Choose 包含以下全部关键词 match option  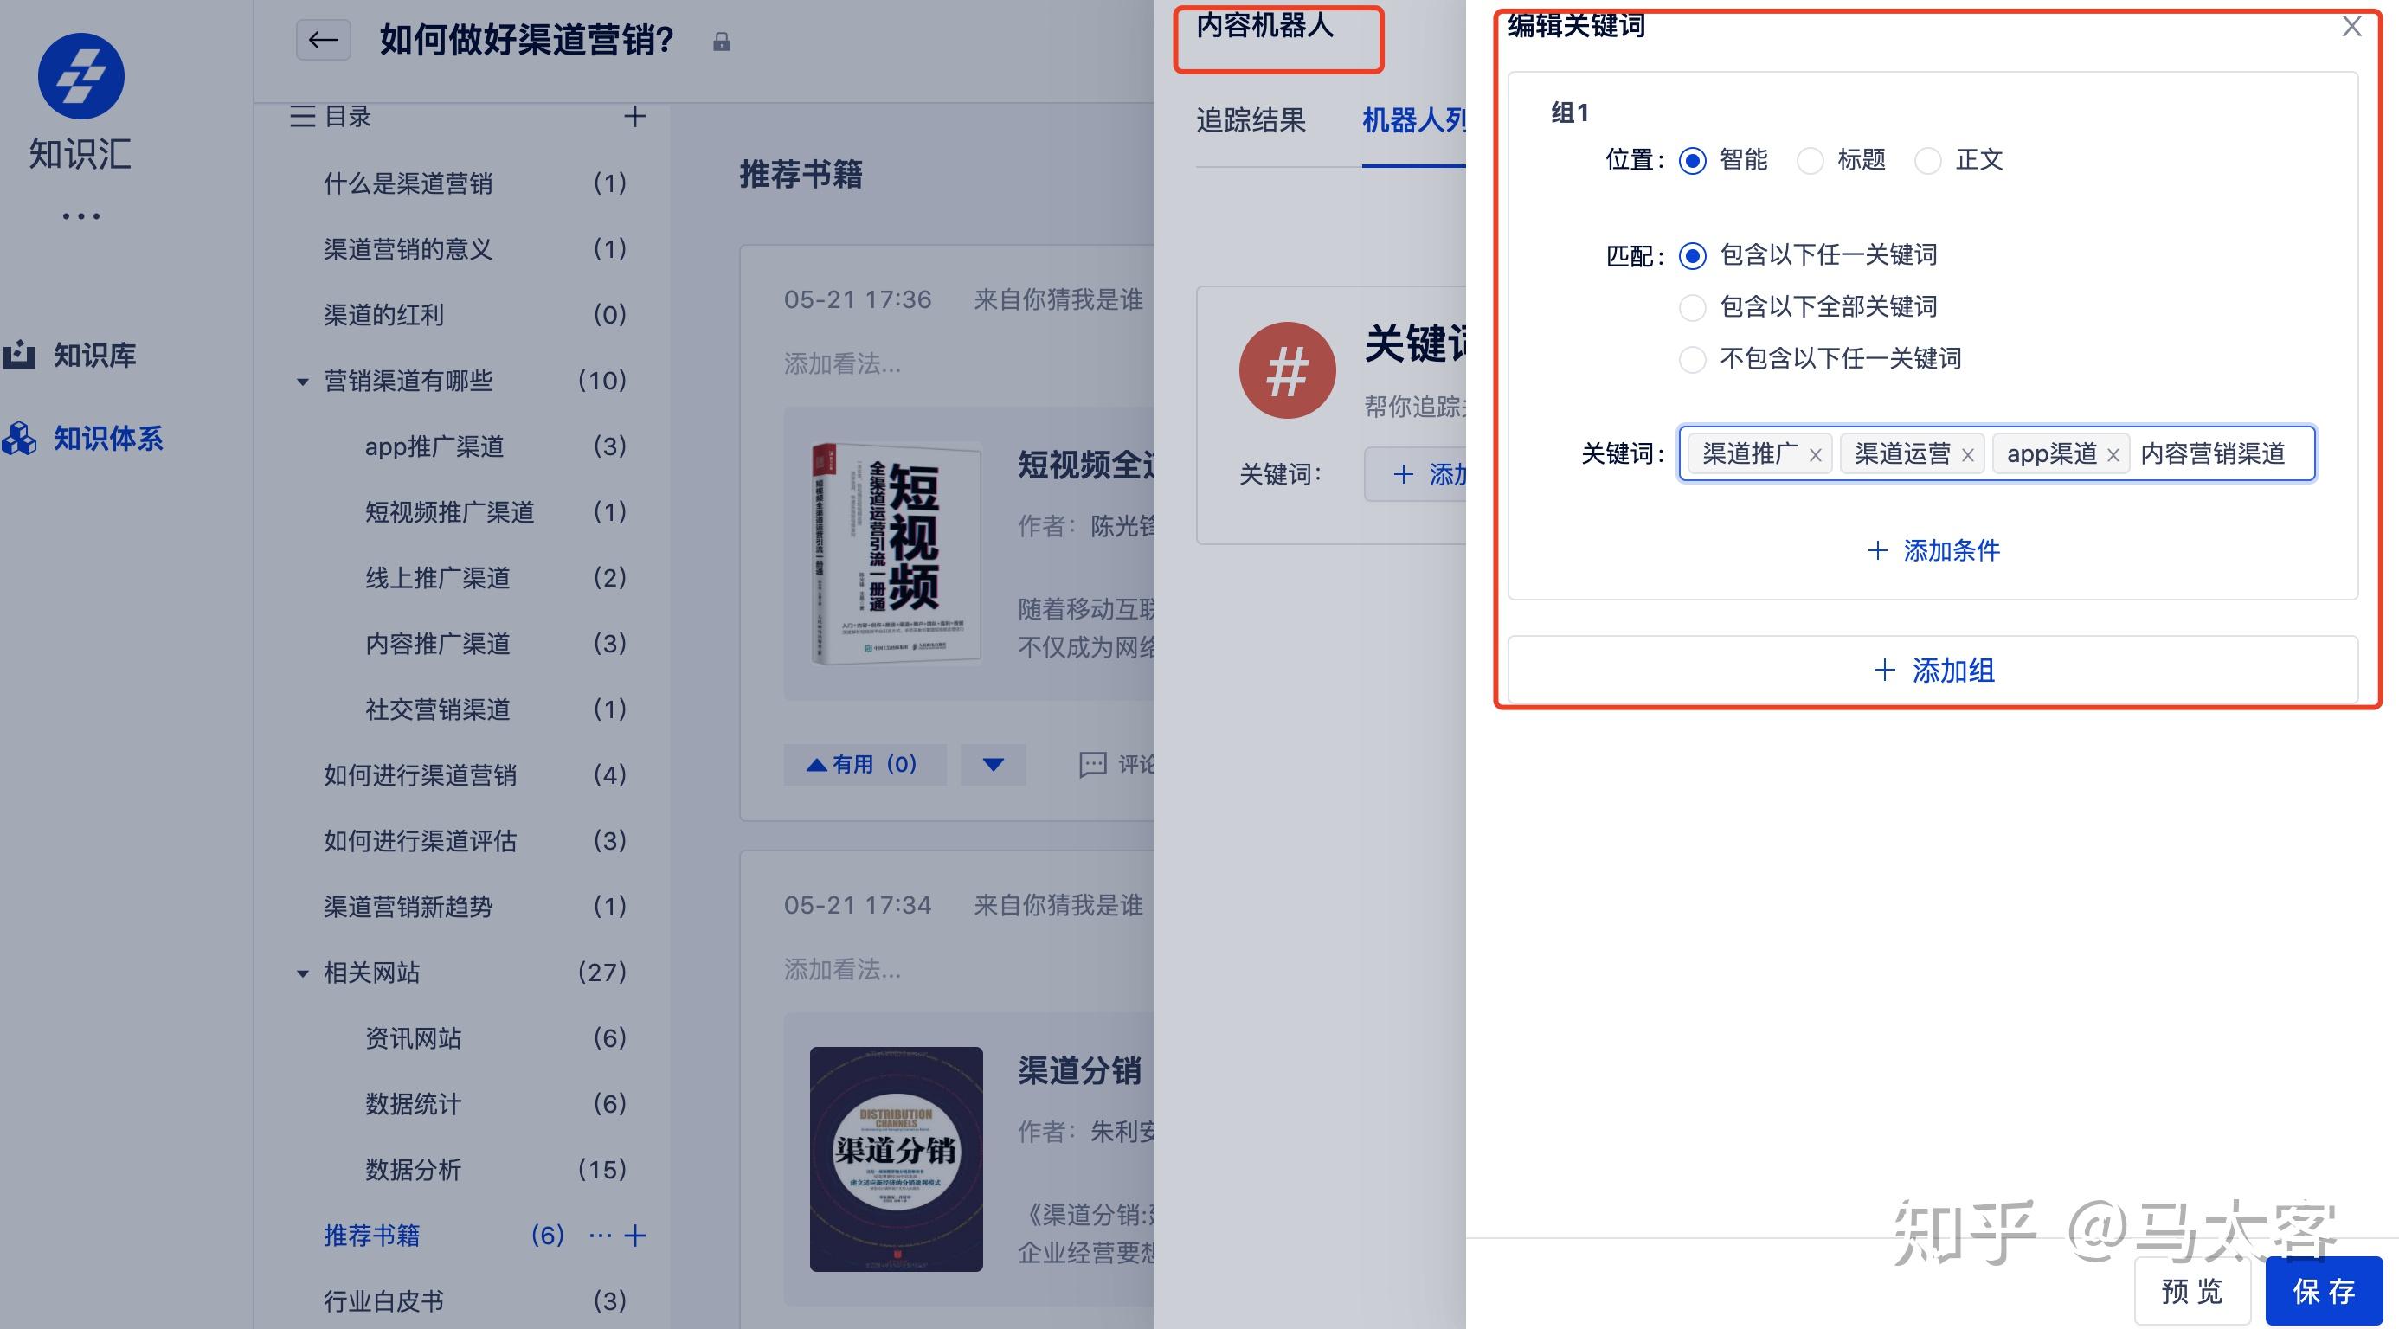point(1692,307)
